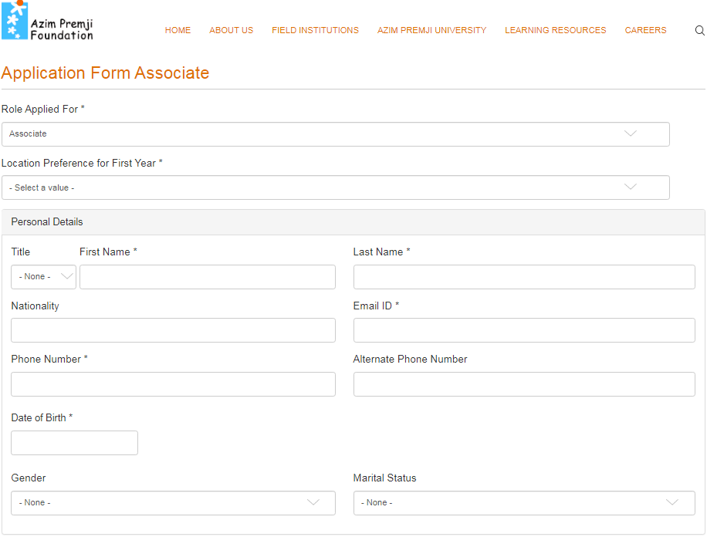Viewport: 707px width, 537px height.
Task: Open the Marital Status dropdown
Action: pos(524,503)
